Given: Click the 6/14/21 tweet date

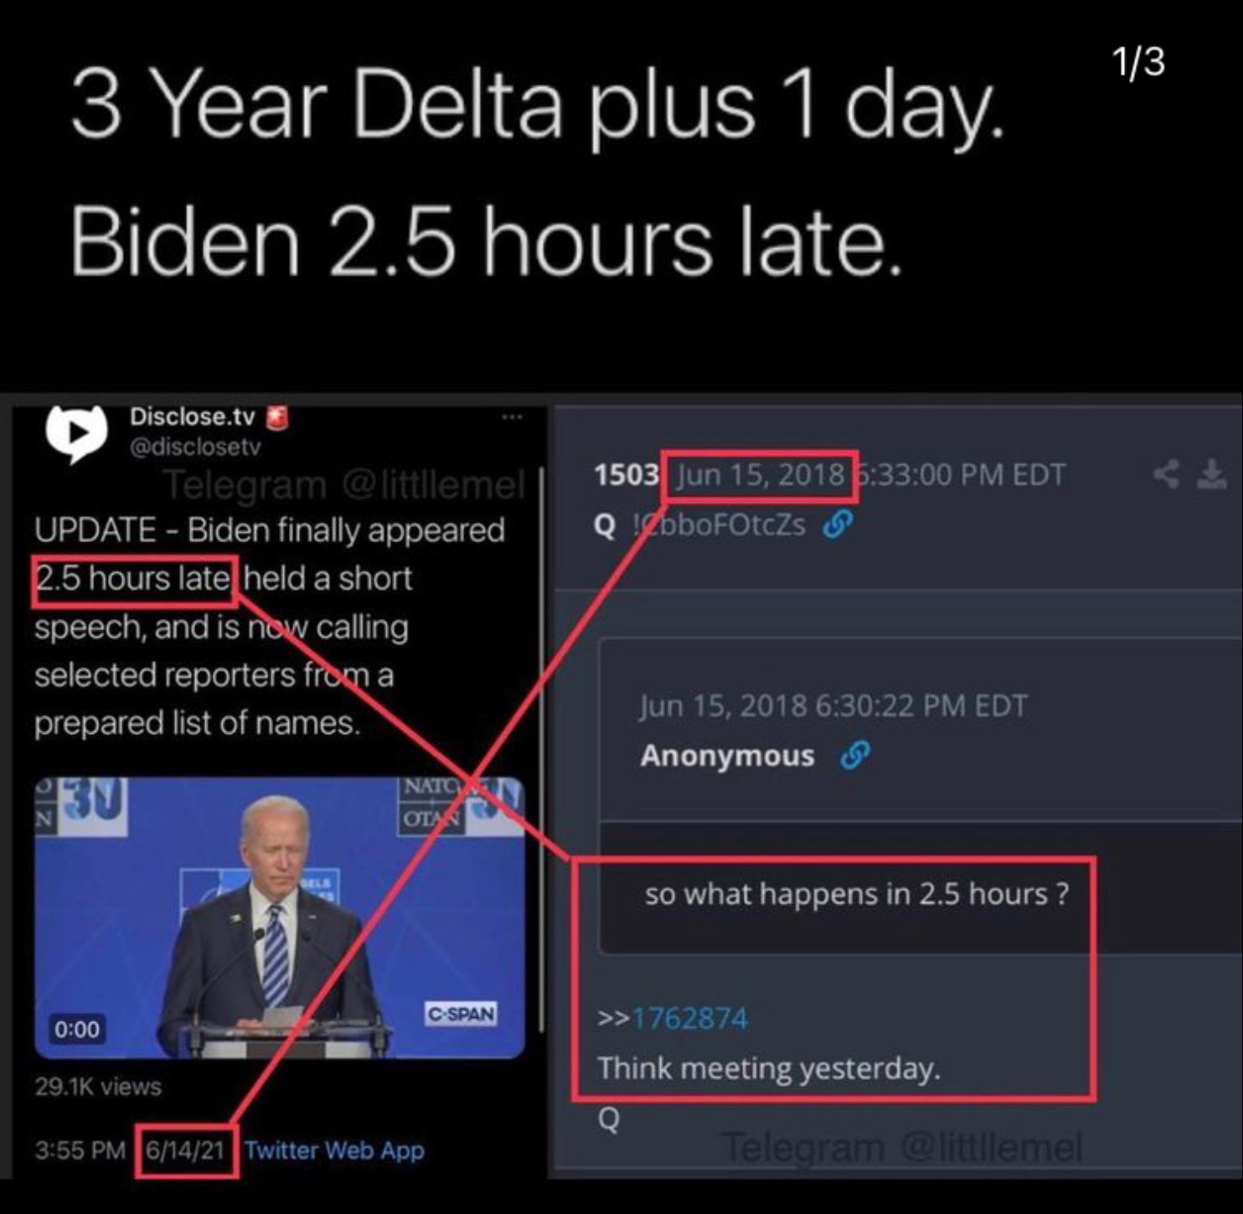Looking at the screenshot, I should pyautogui.click(x=186, y=1150).
